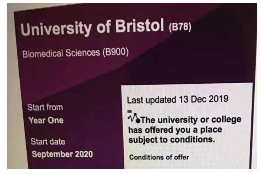
Task: Click the white offer details panel below Conditions
Action: tap(185, 166)
